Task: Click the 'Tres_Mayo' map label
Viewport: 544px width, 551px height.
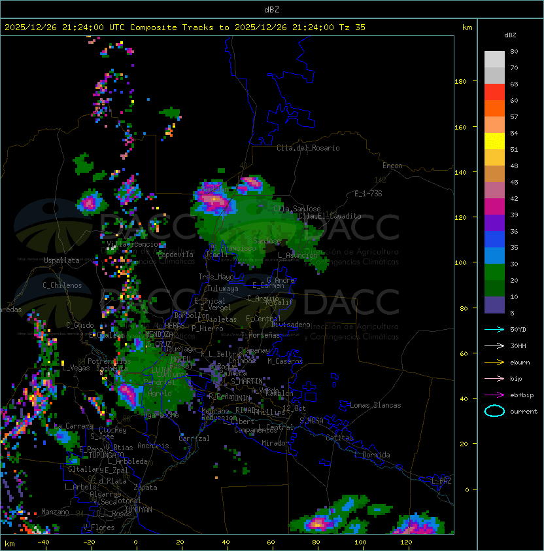Action: point(216,277)
